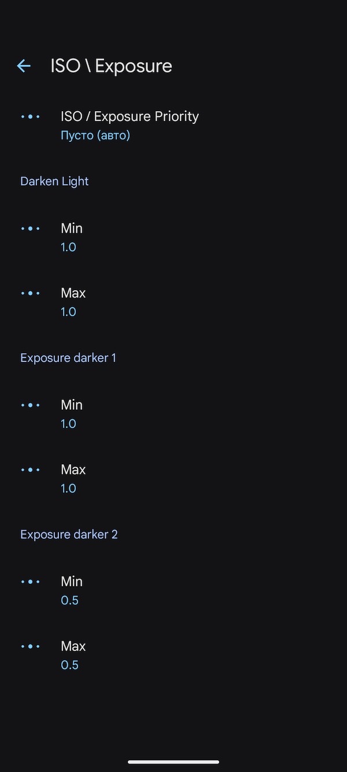Click the dots icon beside Exposure darker 2 Min

pyautogui.click(x=31, y=581)
